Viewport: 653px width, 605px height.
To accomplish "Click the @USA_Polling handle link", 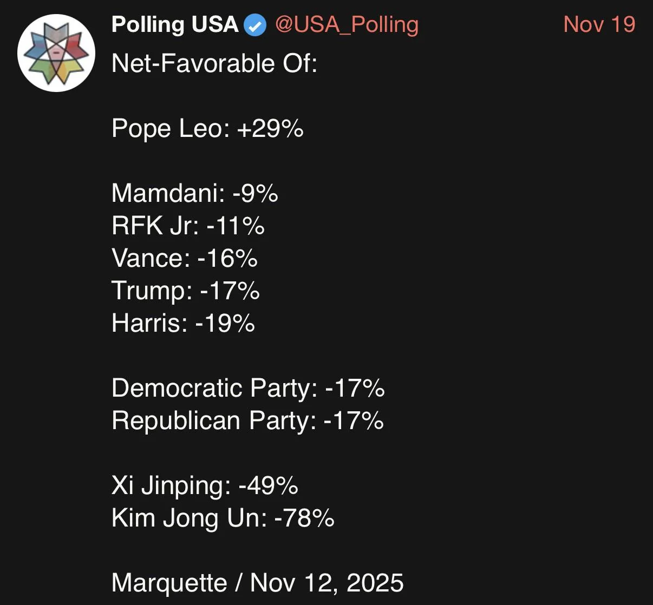I will [347, 25].
